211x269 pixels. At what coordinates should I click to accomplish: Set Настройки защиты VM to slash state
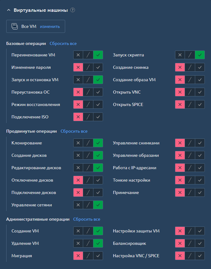click(x=190, y=231)
